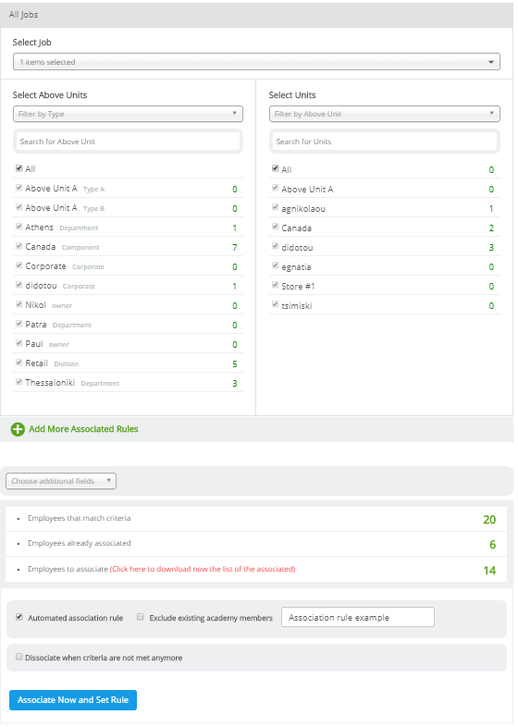Screen dimensions: 518x727
Task: Disable Automated association rule checkbox
Action: pyautogui.click(x=19, y=617)
